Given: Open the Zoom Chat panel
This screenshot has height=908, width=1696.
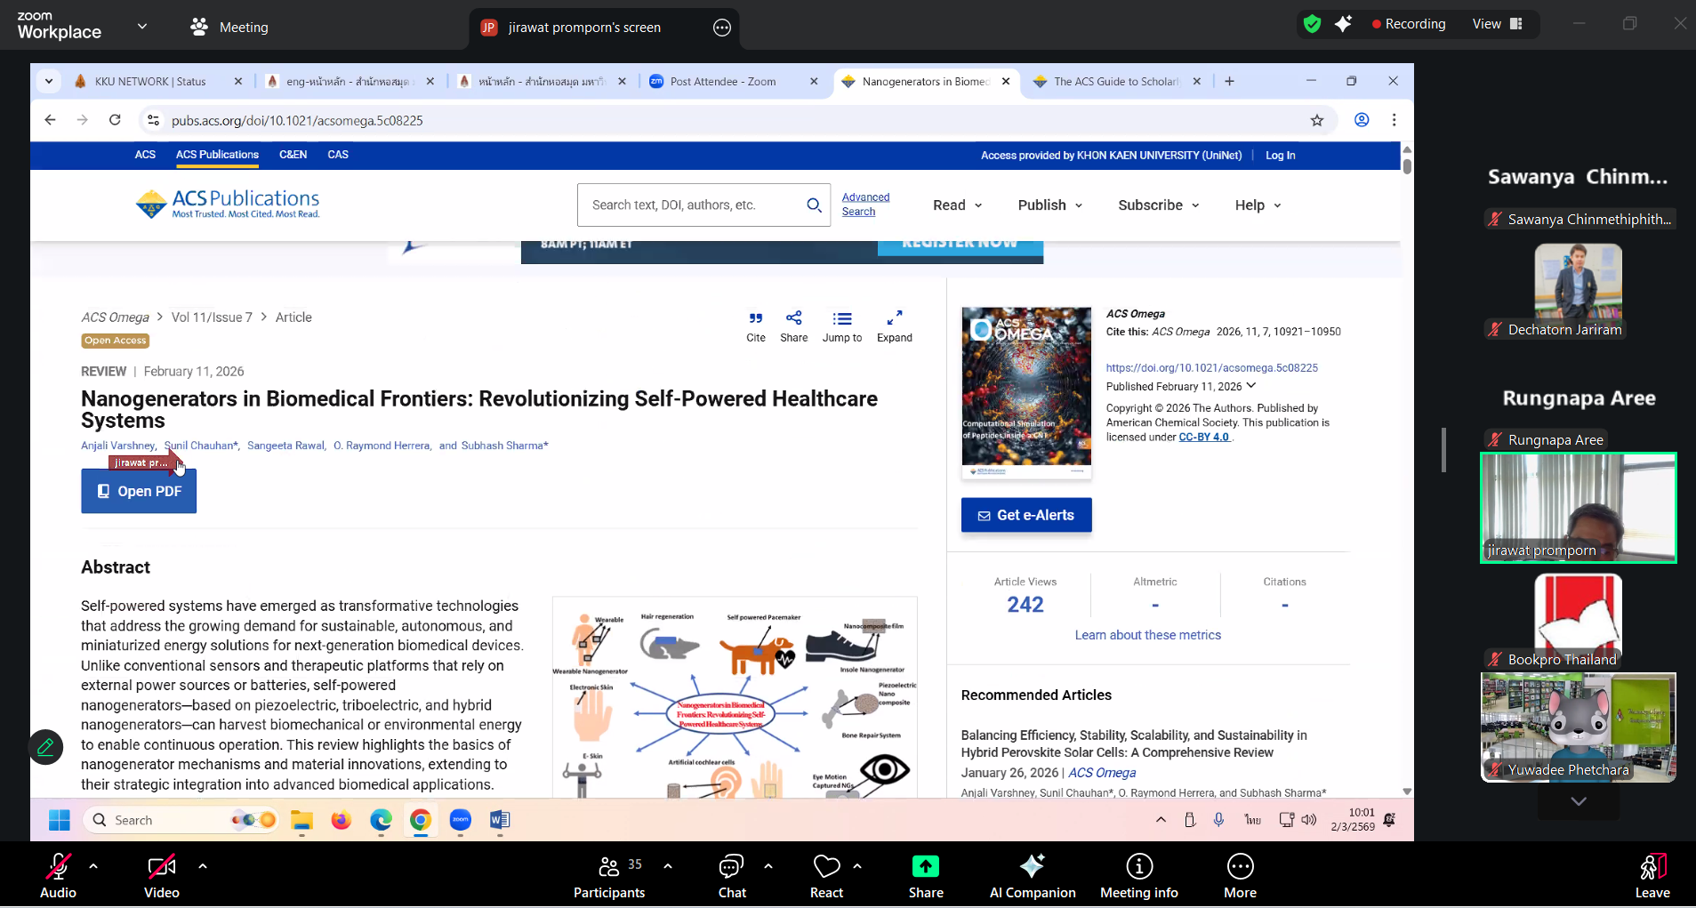Looking at the screenshot, I should pos(731,867).
